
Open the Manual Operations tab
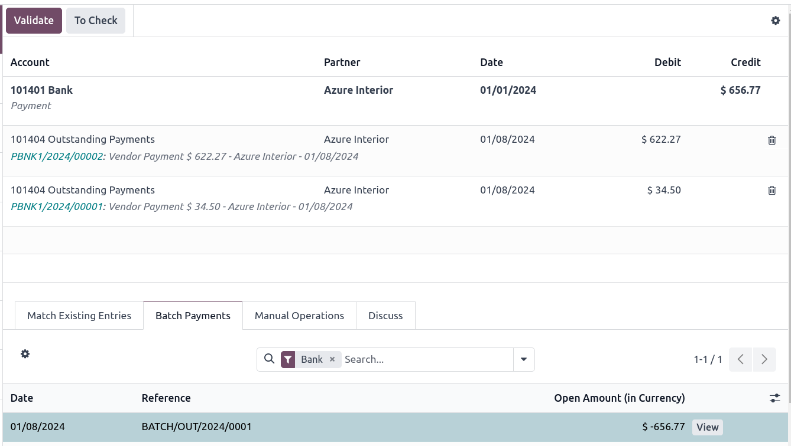coord(299,316)
